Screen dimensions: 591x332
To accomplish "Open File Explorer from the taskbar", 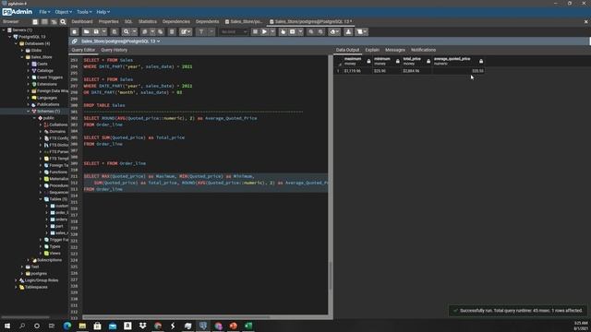I will [x=82, y=326].
